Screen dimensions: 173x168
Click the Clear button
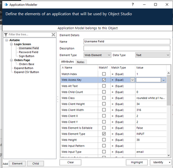coord(70,162)
